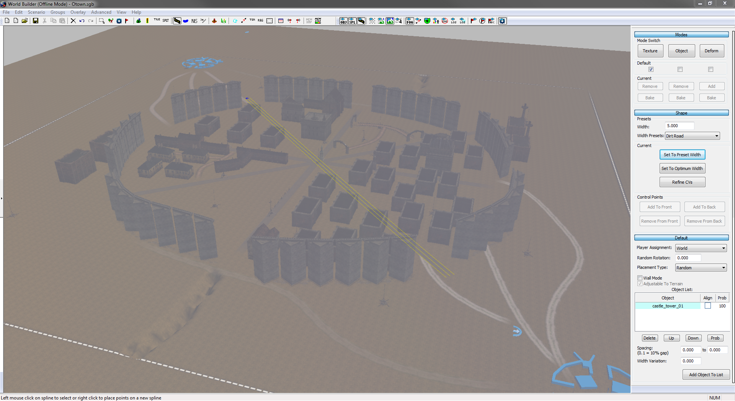
Task: Click the New scenario icon
Action: [x=7, y=21]
